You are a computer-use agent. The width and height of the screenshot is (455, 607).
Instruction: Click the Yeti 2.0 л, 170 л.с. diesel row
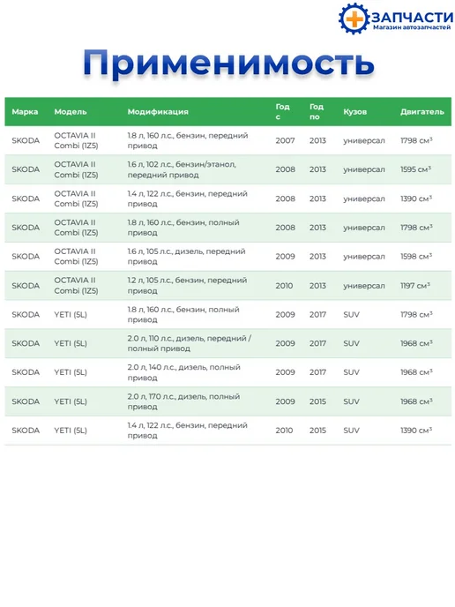227,401
